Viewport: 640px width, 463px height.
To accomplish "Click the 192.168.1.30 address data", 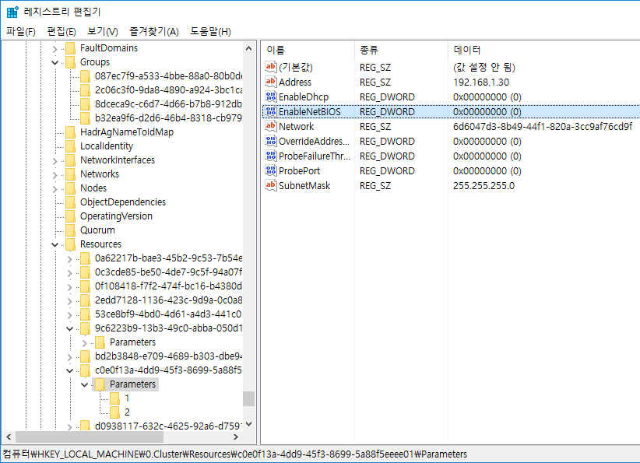I will pos(481,82).
